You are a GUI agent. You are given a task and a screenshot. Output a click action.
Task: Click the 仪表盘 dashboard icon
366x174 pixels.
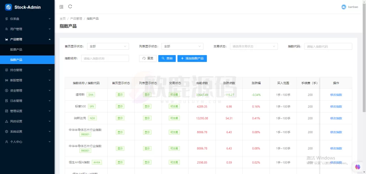point(6,19)
